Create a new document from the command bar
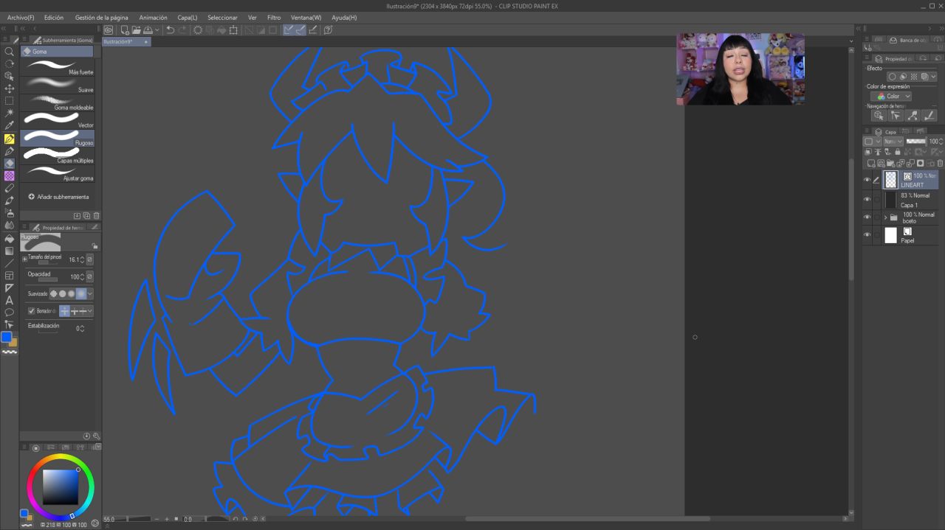 tap(125, 30)
